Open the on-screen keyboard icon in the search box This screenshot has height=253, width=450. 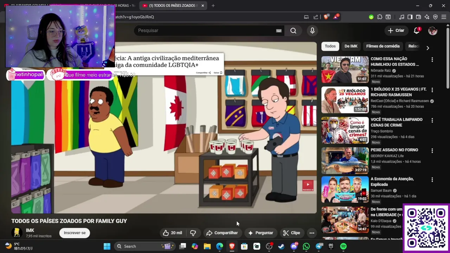pos(279,31)
